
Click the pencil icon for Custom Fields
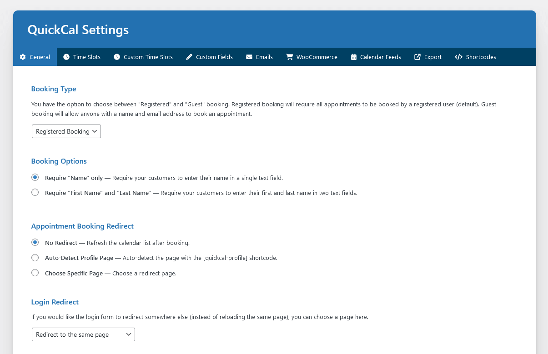[189, 57]
